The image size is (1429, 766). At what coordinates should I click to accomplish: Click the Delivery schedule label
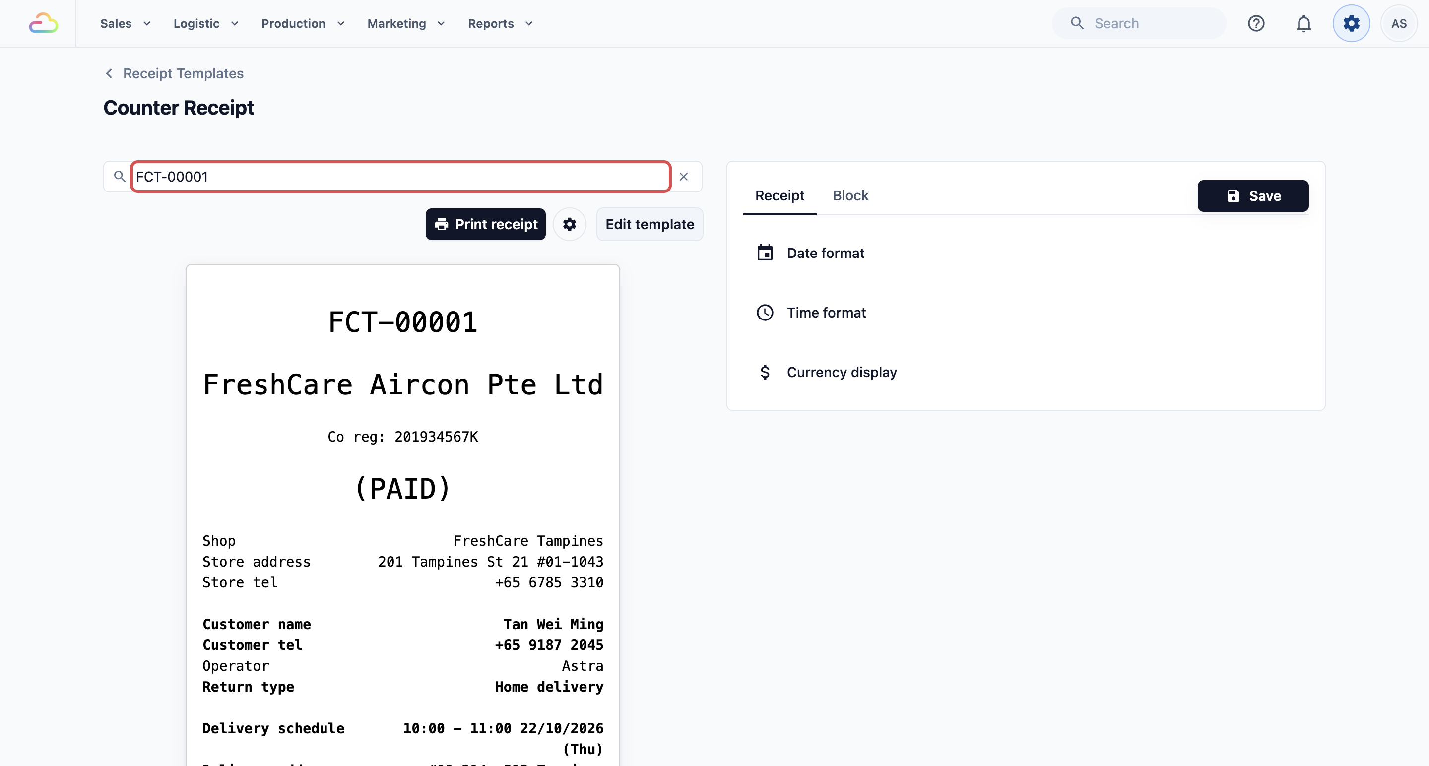tap(273, 728)
